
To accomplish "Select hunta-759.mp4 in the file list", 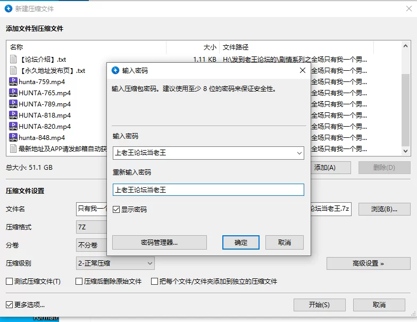I will (x=41, y=82).
